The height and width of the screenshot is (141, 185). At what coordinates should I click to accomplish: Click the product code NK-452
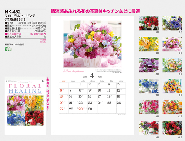13,12
